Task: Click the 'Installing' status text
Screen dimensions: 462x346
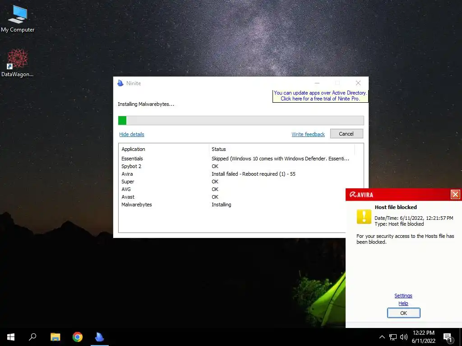Action: [x=221, y=205]
